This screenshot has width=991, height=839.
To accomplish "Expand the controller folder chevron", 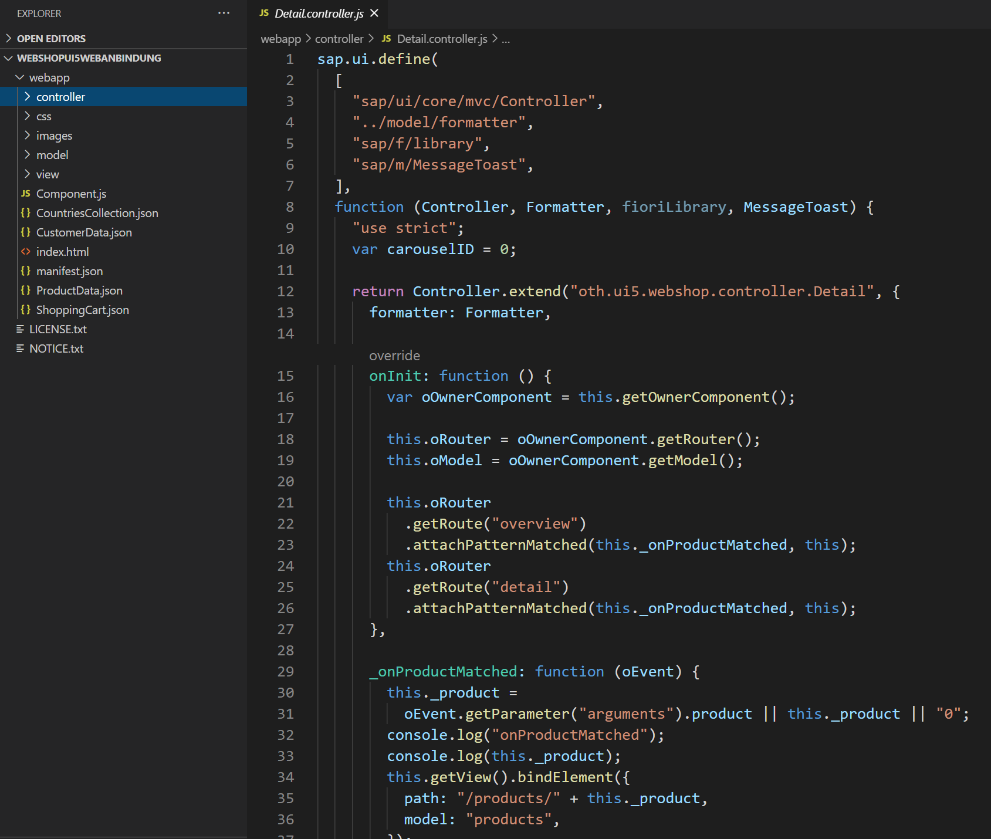I will [x=27, y=97].
